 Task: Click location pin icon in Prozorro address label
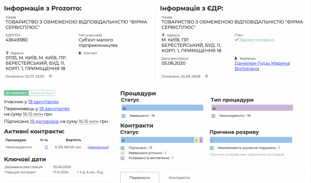[7, 53]
